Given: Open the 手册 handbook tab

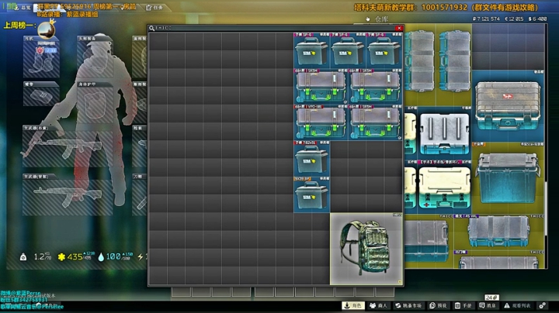Looking at the screenshot, I should click(464, 305).
